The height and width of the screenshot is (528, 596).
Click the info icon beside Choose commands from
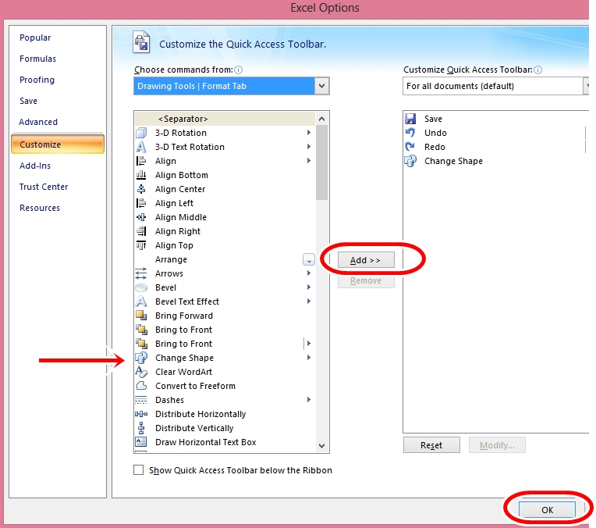coord(239,70)
